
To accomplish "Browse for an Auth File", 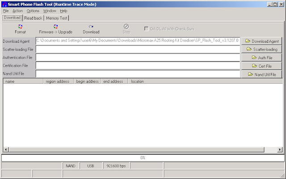I will (262, 57).
